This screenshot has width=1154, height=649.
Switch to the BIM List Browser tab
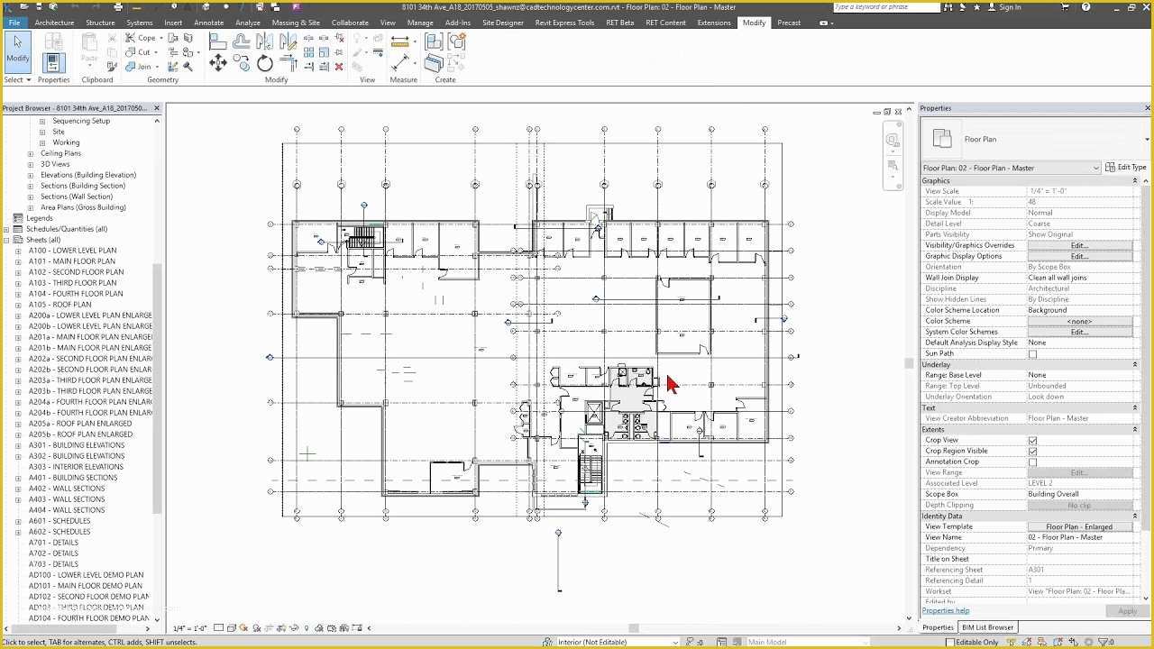pyautogui.click(x=987, y=627)
